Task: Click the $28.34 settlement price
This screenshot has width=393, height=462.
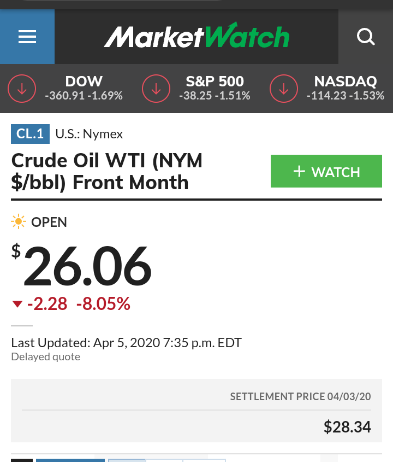Action: (347, 426)
